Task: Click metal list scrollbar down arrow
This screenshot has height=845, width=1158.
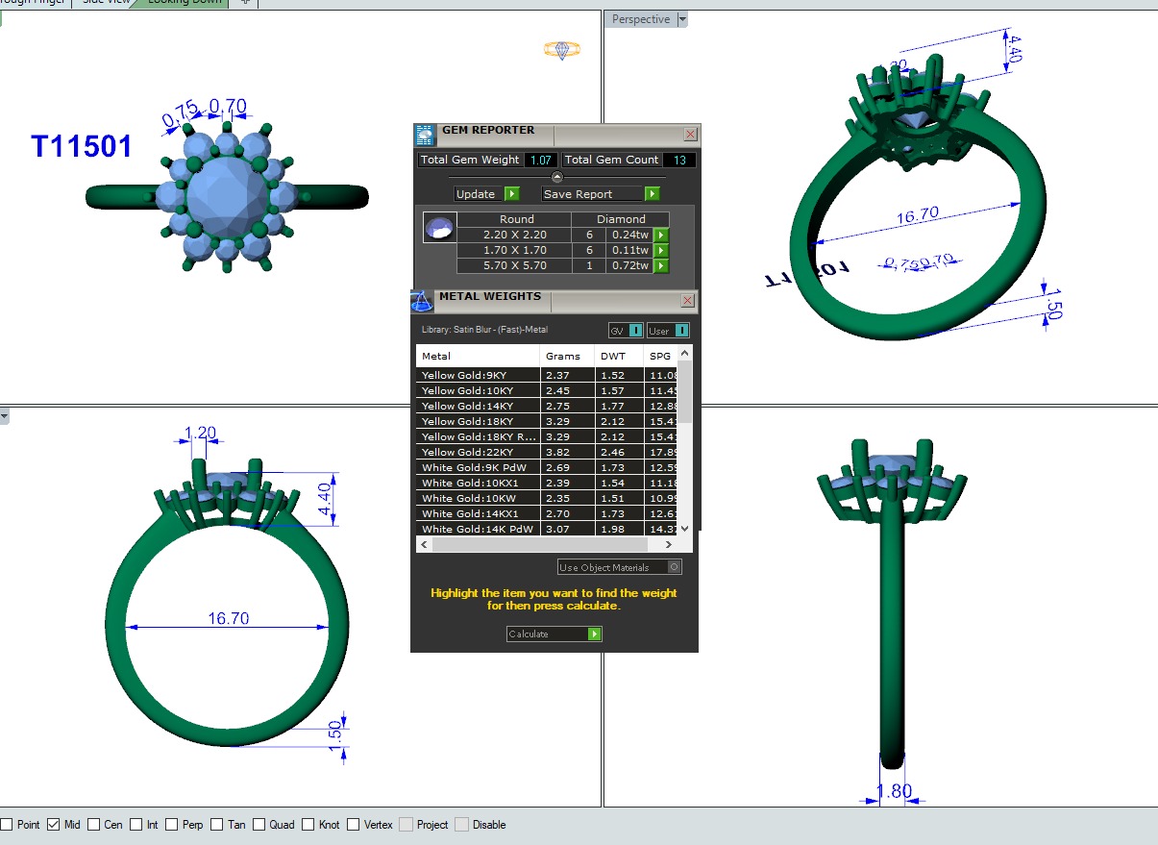Action: coord(684,528)
